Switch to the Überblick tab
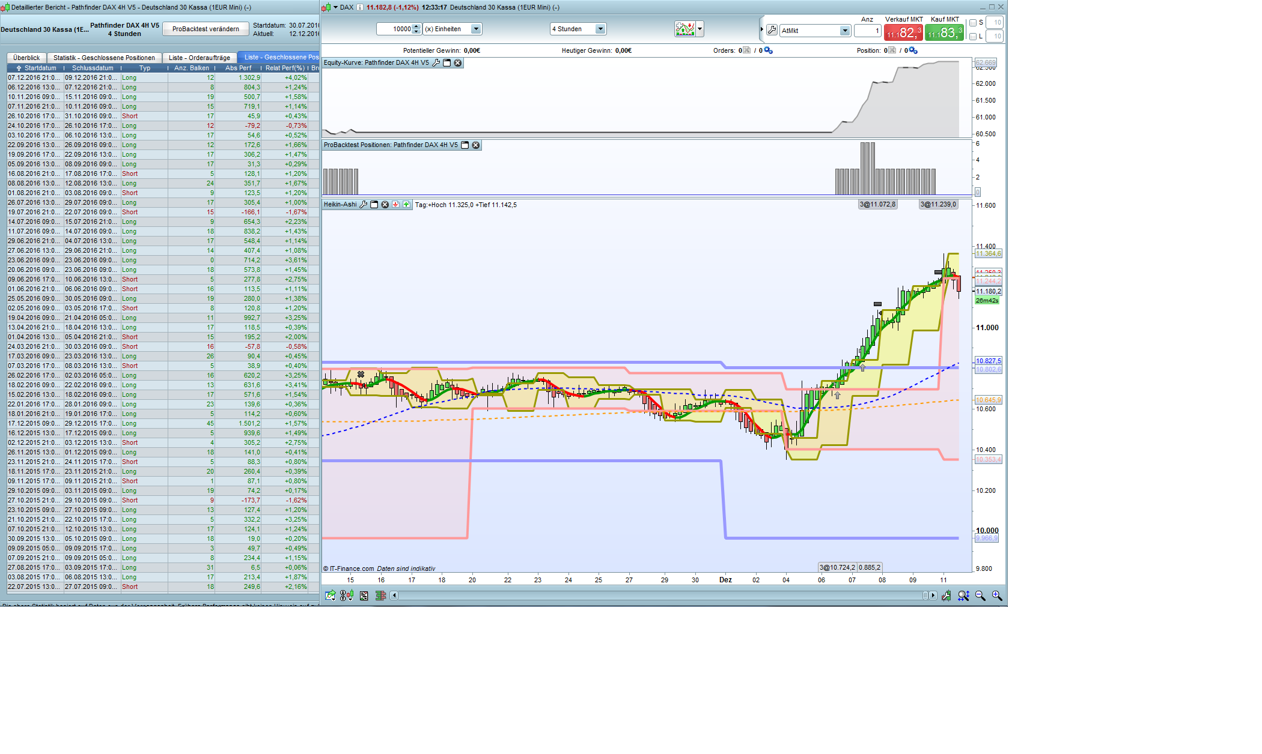This screenshot has width=1262, height=754. point(26,58)
